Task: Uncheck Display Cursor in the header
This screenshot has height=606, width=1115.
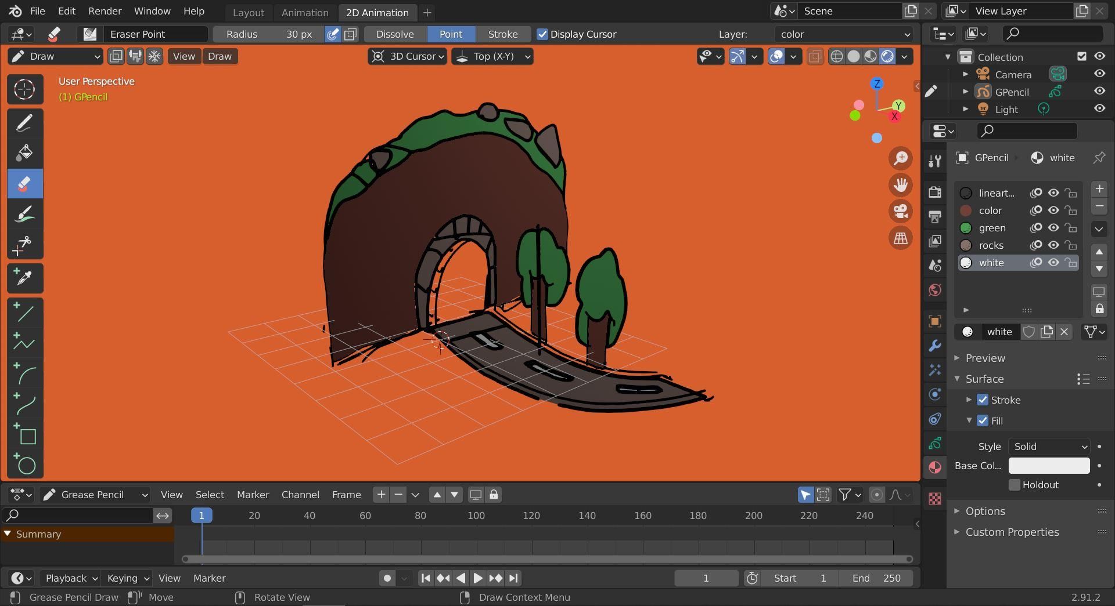Action: click(x=543, y=34)
